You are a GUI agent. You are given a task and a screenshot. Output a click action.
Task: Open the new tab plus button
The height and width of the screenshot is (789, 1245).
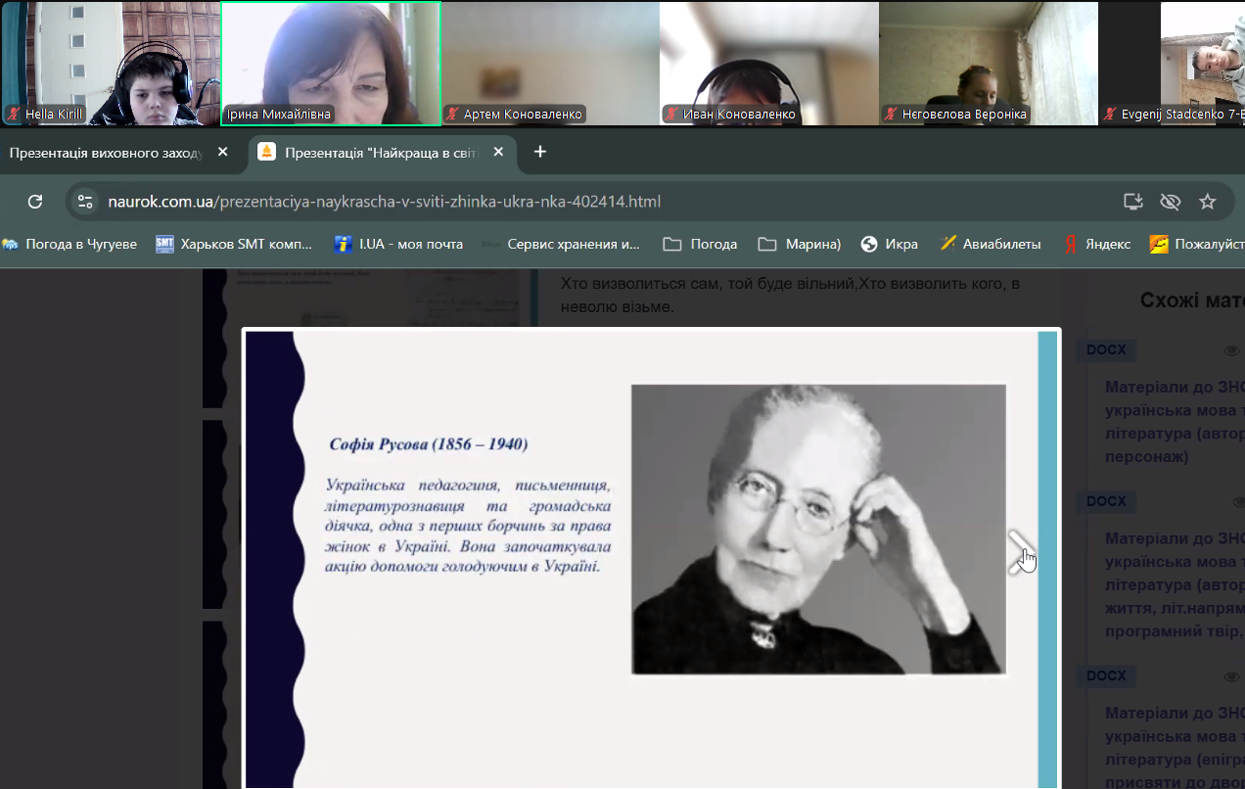pyautogui.click(x=540, y=152)
